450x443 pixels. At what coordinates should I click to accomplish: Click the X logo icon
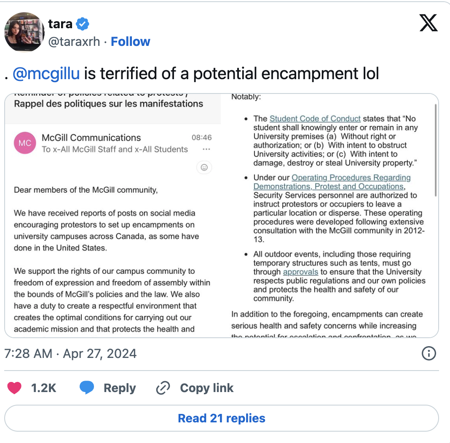point(429,23)
